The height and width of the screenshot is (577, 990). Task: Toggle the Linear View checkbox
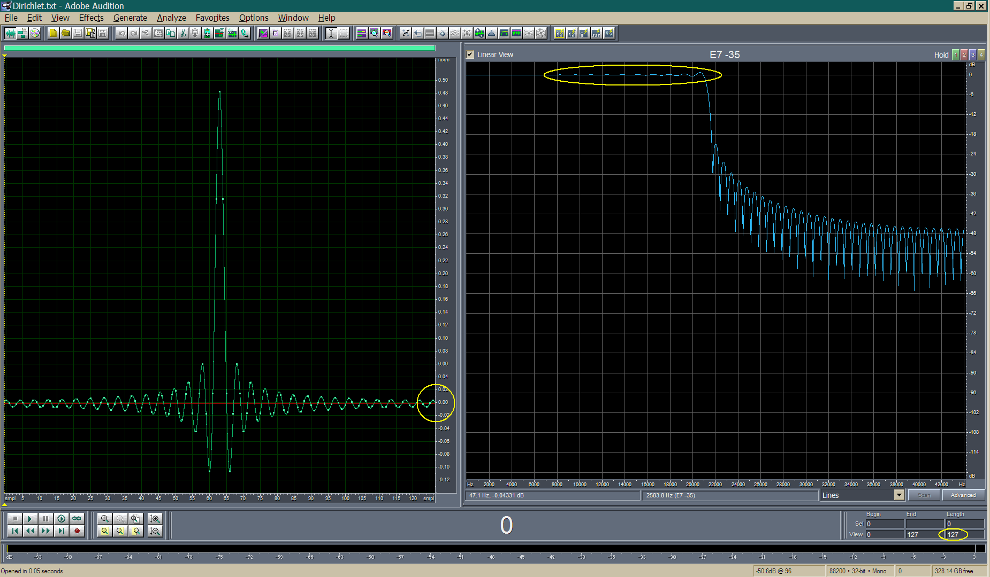point(470,54)
